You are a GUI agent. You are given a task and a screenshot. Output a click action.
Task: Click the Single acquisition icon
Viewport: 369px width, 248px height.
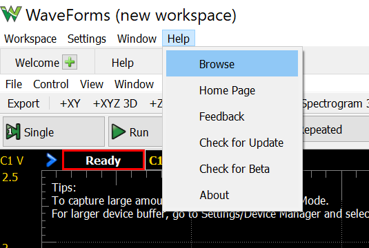pyautogui.click(x=13, y=132)
